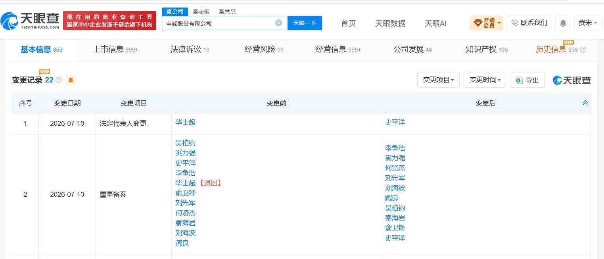Click the 变更后 column header

[485, 103]
